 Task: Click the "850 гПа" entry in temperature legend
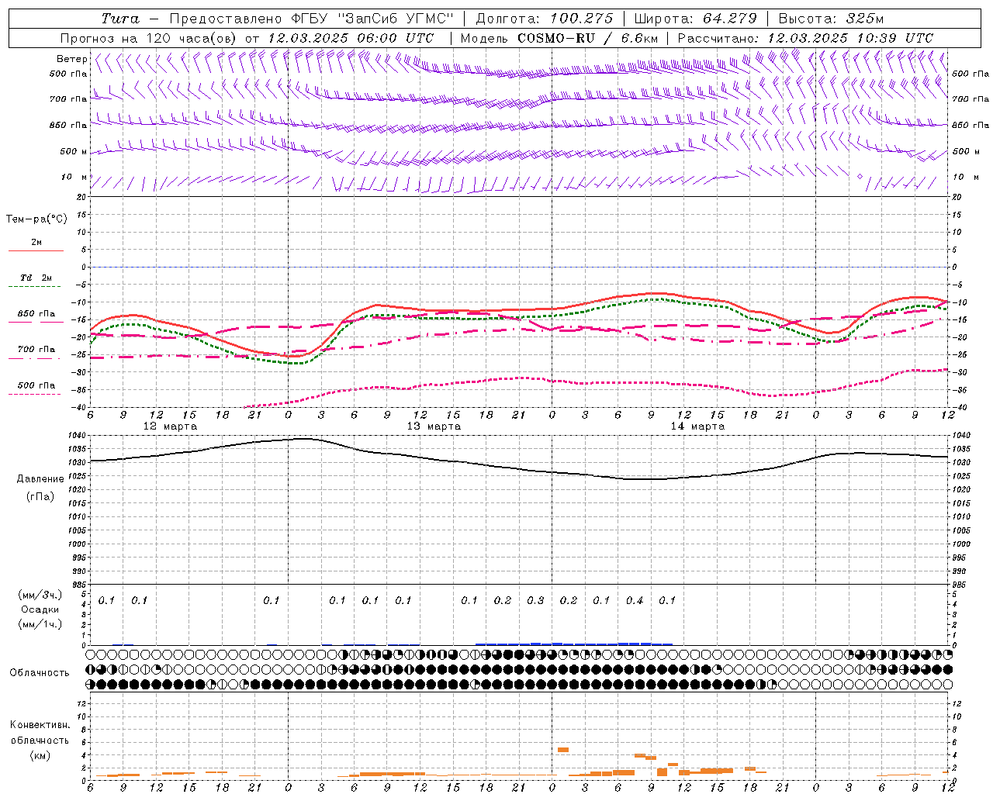36,314
